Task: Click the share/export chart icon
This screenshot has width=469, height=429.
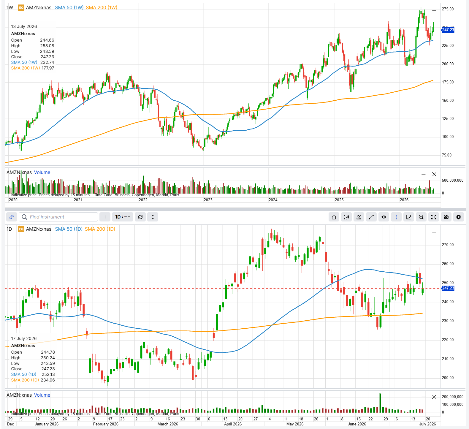Action: coord(334,217)
